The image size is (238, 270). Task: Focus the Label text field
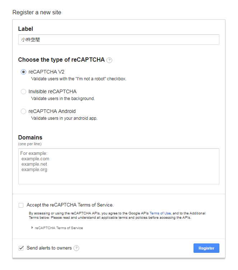point(119,40)
